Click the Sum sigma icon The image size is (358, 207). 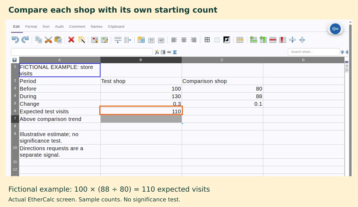click(x=175, y=52)
